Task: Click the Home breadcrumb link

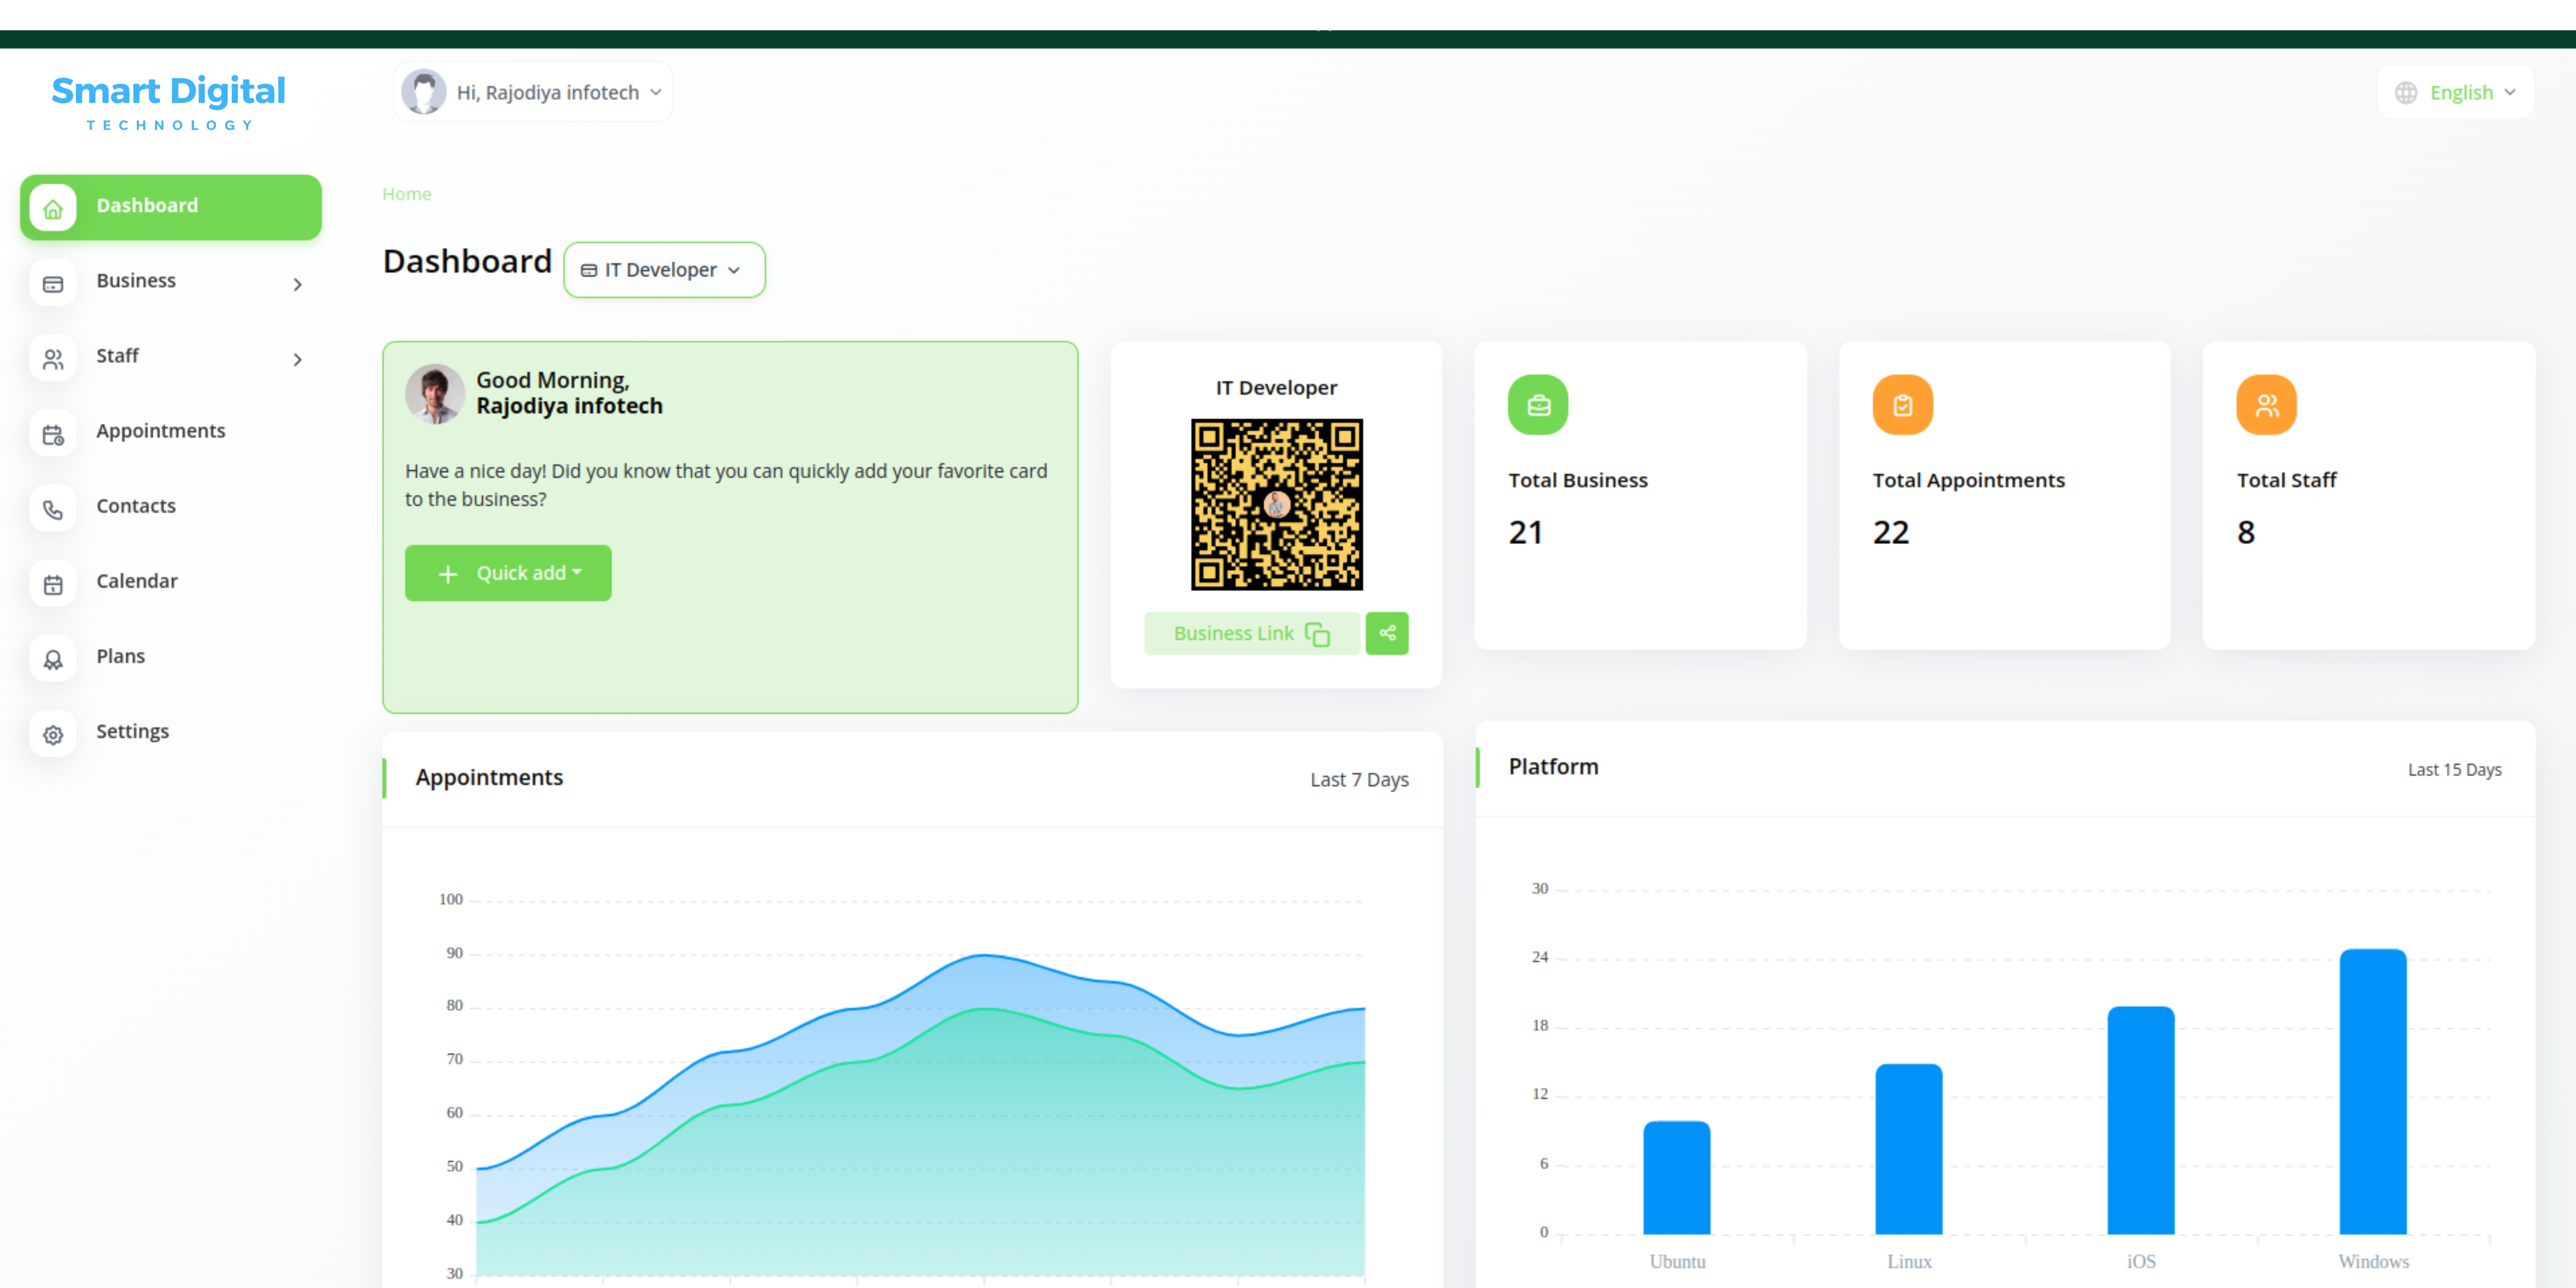Action: coord(407,194)
